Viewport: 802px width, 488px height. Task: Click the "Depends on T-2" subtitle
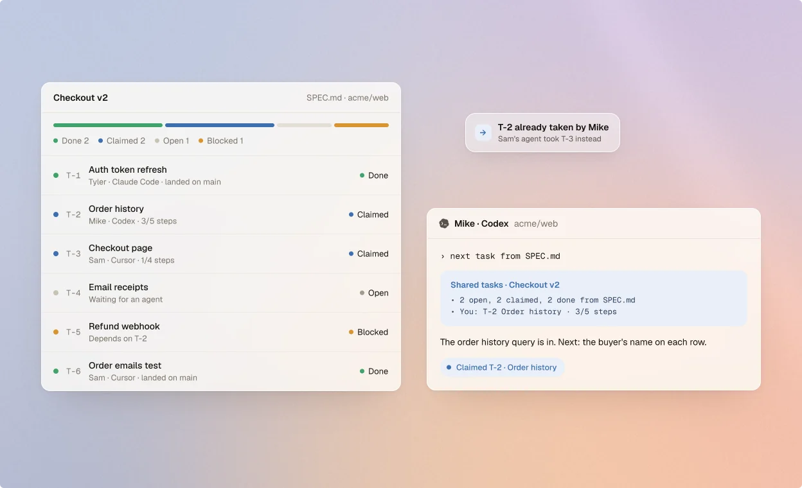[118, 338]
